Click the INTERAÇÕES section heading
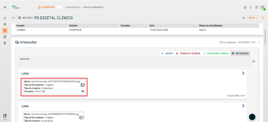The image size is (268, 122). (x=28, y=43)
